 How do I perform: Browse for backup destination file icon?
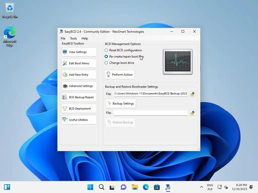[x=192, y=94]
